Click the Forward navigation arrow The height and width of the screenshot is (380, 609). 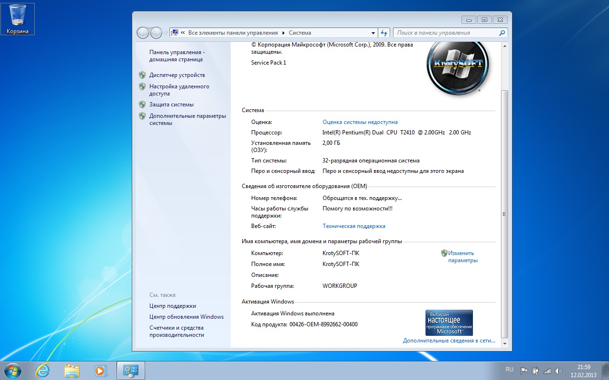156,33
